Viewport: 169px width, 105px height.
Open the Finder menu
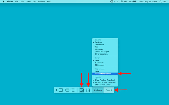(10, 1)
